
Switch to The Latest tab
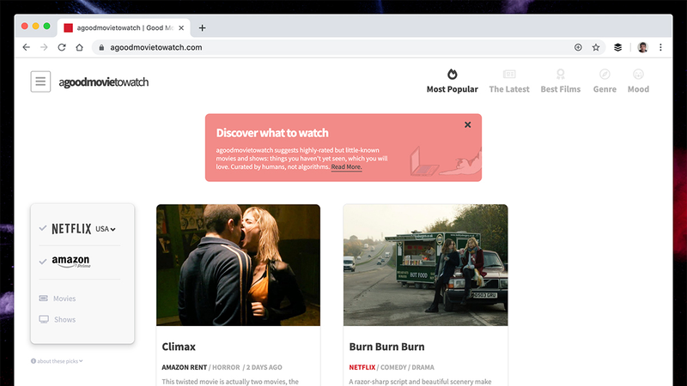pyautogui.click(x=509, y=89)
